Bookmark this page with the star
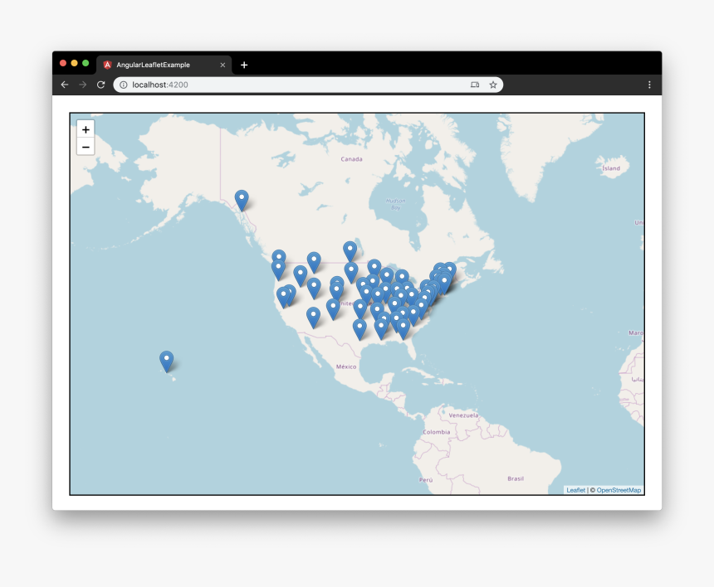Screen dimensions: 714x587 point(493,85)
